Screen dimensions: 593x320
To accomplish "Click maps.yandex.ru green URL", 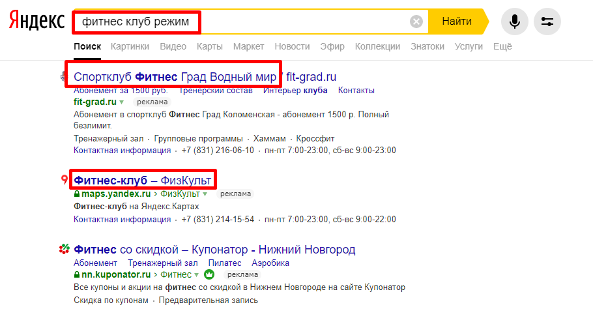I will coord(116,194).
